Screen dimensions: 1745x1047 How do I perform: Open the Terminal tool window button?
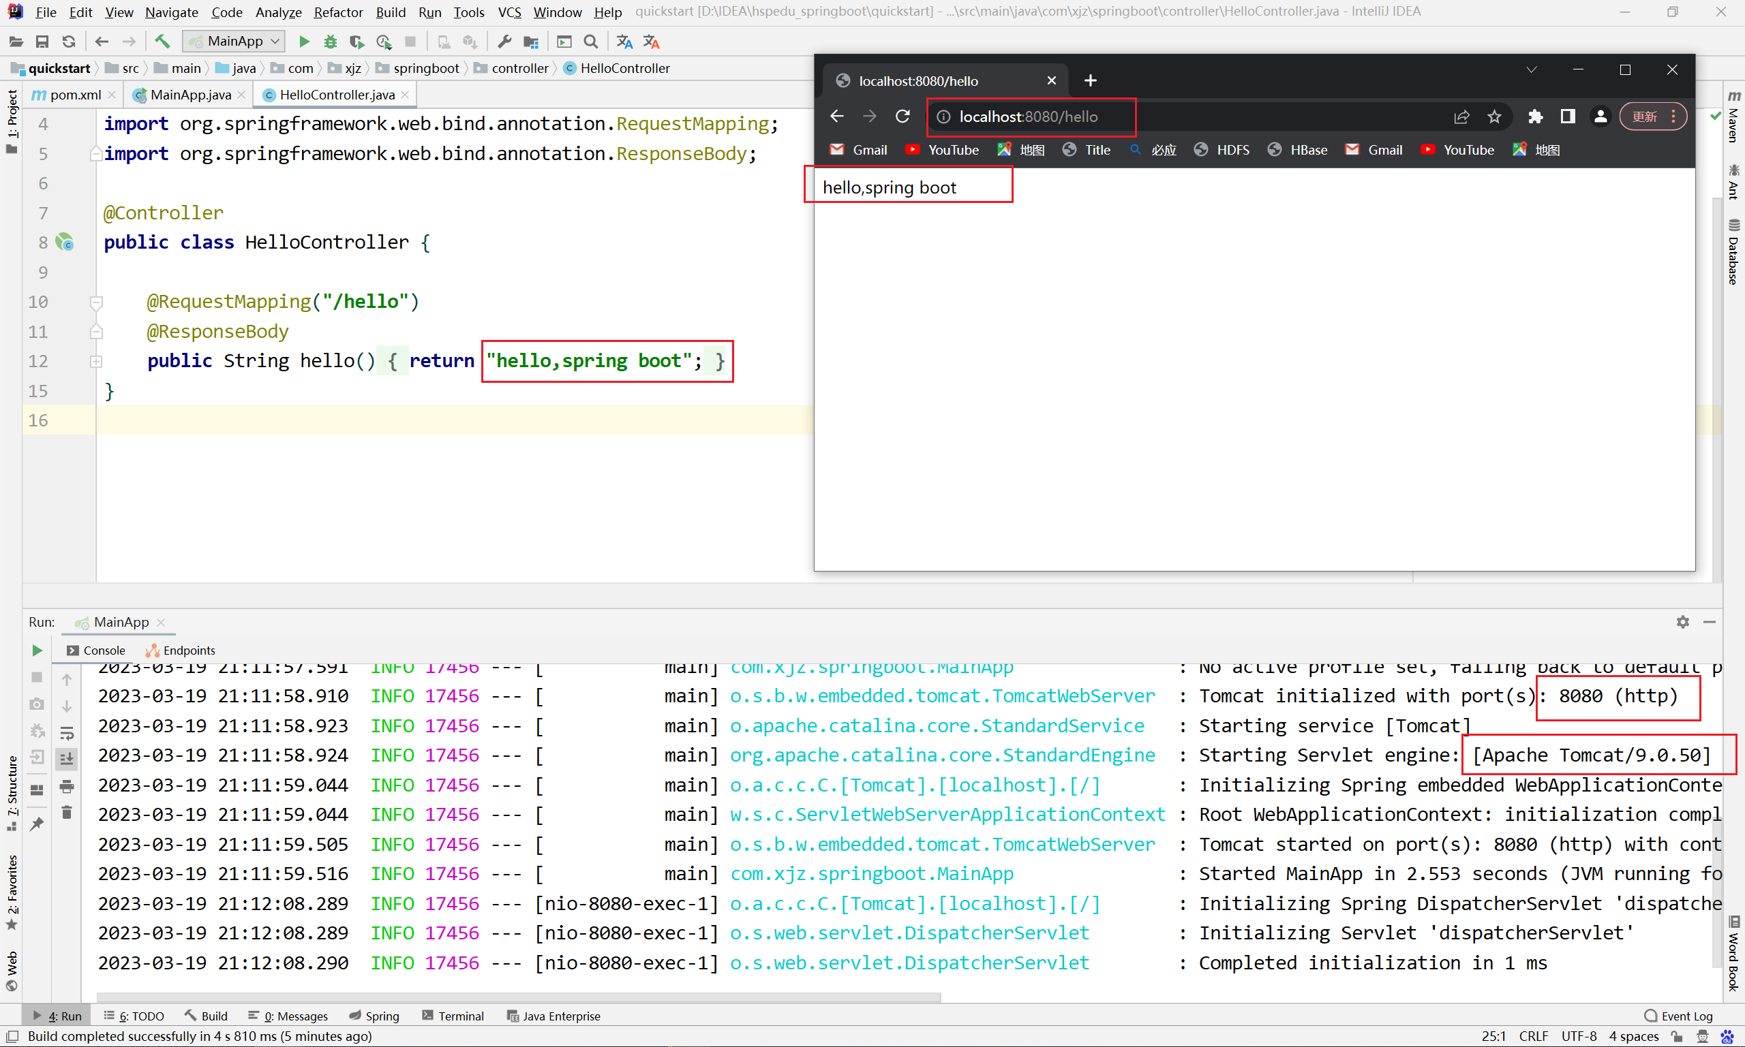(x=453, y=1015)
